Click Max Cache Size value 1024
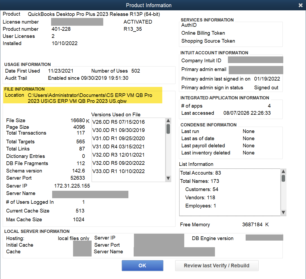 point(79,219)
